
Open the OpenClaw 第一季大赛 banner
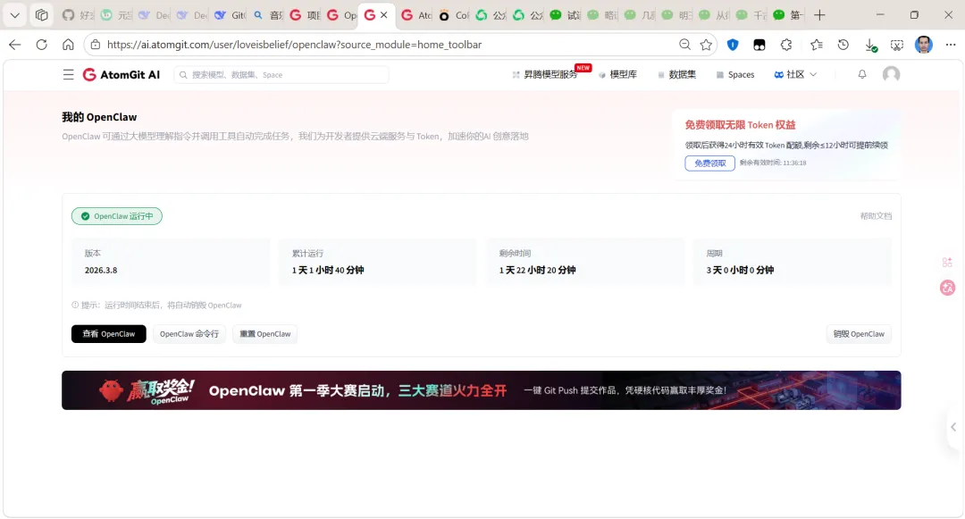pyautogui.click(x=482, y=390)
